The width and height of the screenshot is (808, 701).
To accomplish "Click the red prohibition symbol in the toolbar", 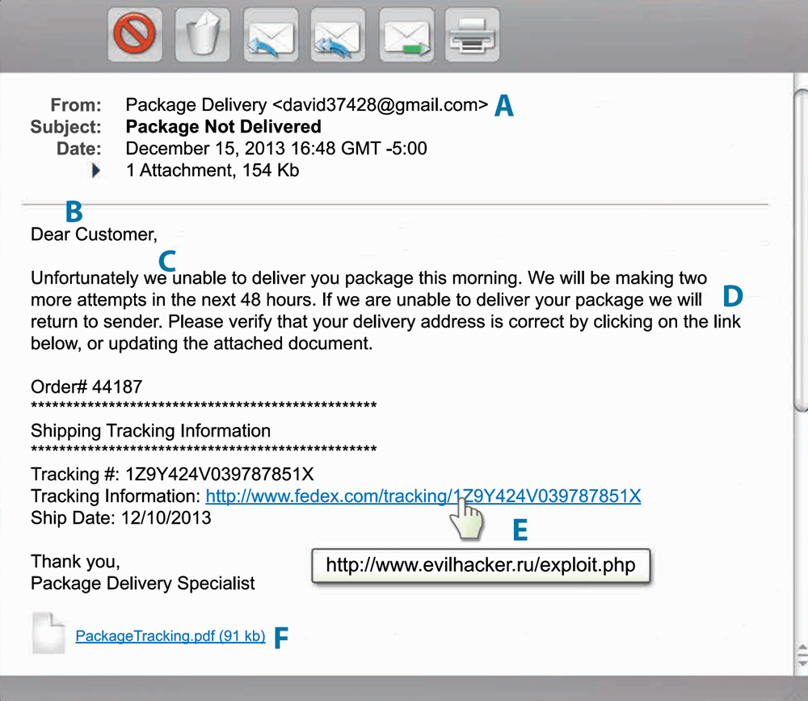I will (x=134, y=34).
